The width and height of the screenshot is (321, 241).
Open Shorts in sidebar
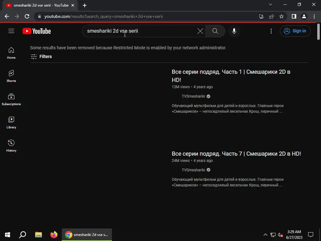[11, 76]
